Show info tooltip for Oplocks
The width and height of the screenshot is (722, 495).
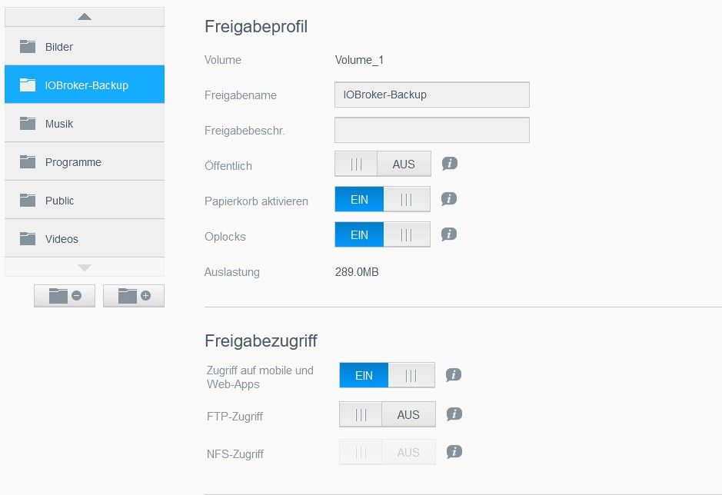[449, 234]
